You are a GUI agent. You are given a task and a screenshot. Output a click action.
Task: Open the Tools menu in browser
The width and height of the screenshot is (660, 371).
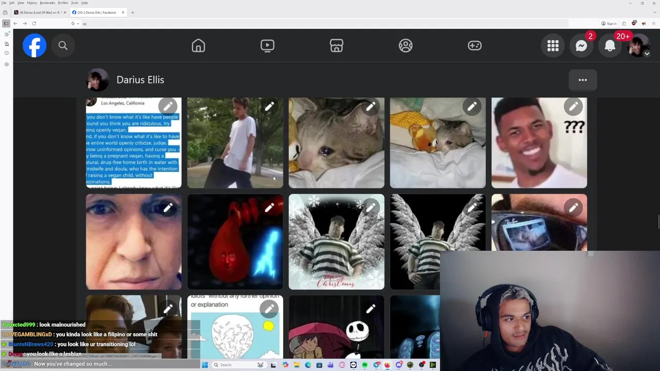[75, 3]
